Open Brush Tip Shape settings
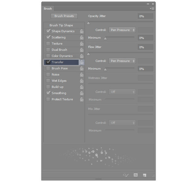 pos(61,25)
